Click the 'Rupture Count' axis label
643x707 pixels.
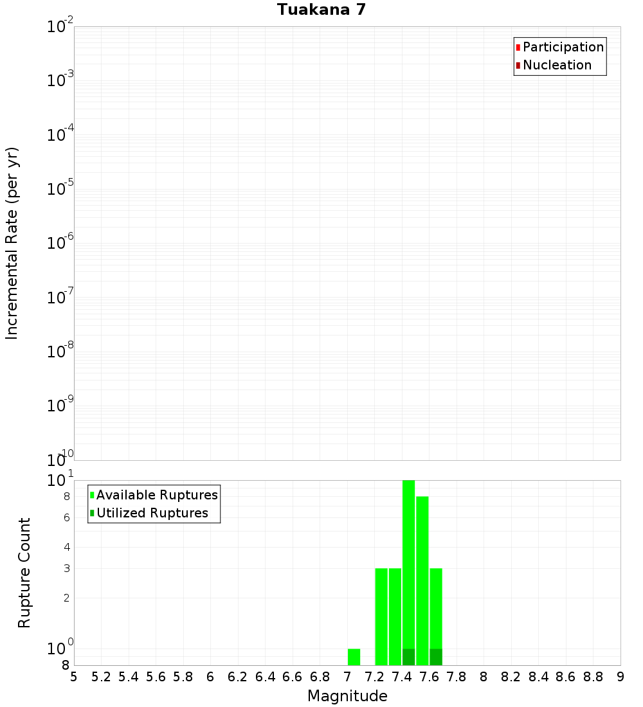(24, 573)
